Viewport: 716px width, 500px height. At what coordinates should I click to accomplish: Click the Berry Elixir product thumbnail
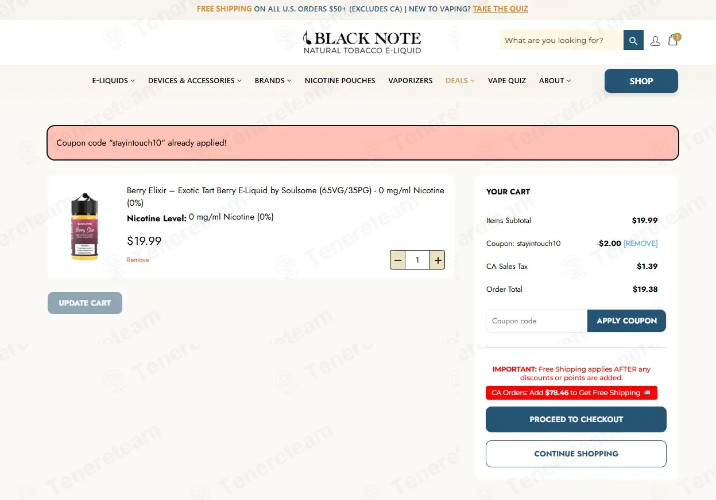pos(84,227)
